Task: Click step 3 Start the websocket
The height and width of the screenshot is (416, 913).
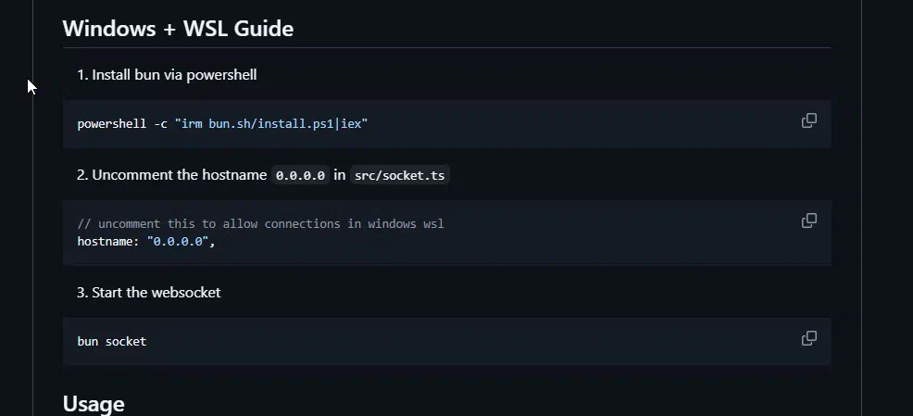Action: [148, 293]
